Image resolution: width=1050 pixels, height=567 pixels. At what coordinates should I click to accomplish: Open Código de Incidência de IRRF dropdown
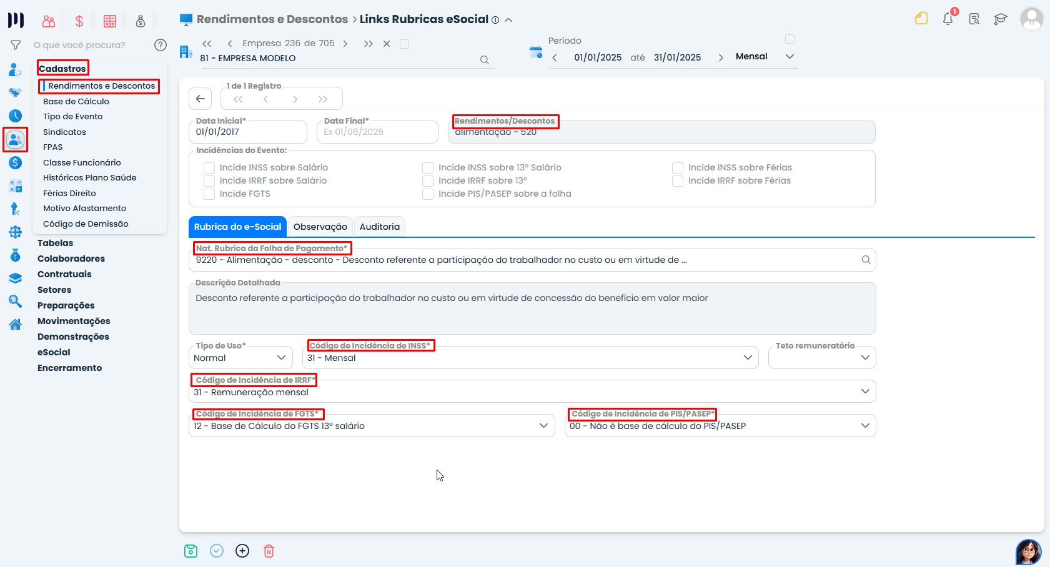532,392
